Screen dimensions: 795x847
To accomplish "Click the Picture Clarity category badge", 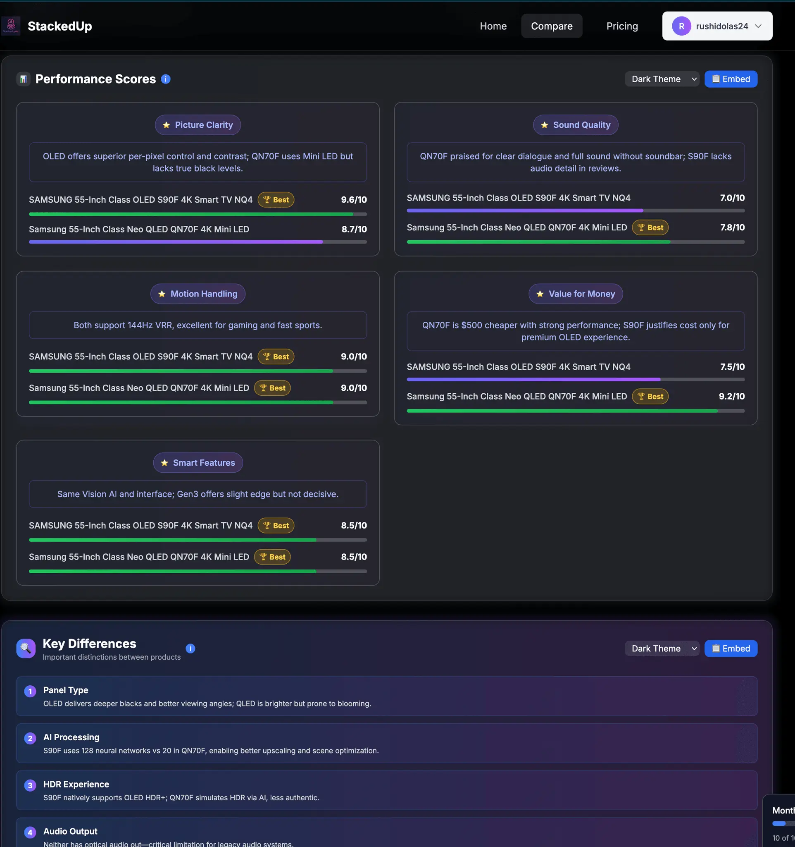I will click(198, 125).
